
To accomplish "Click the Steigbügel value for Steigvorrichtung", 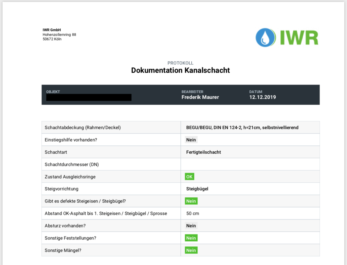I will [197, 189].
